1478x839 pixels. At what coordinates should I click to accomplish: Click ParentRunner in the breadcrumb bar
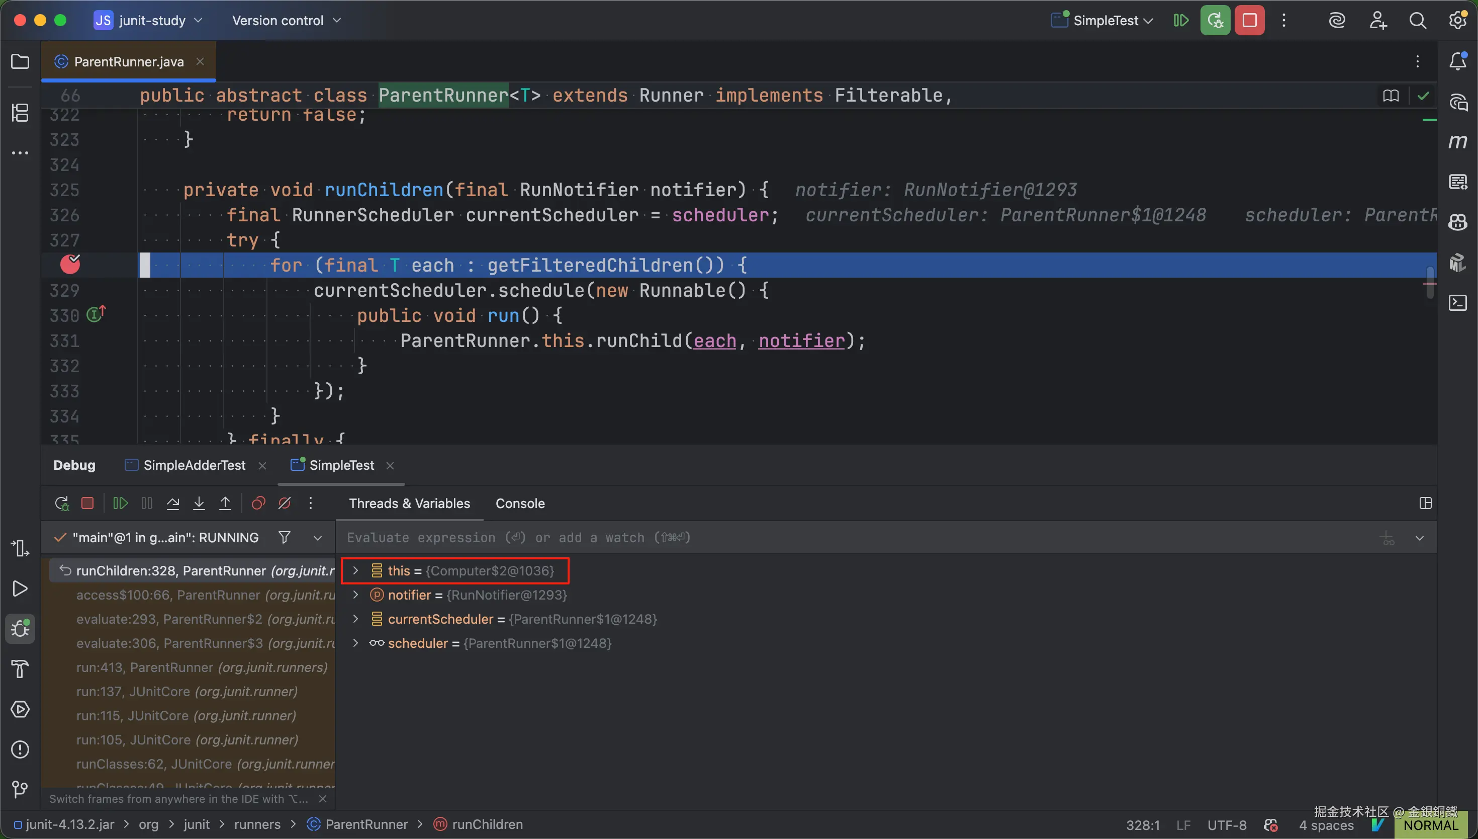(366, 824)
